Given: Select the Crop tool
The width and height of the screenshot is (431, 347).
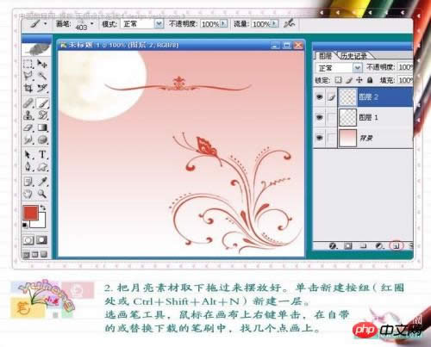Looking at the screenshot, I should [x=28, y=88].
